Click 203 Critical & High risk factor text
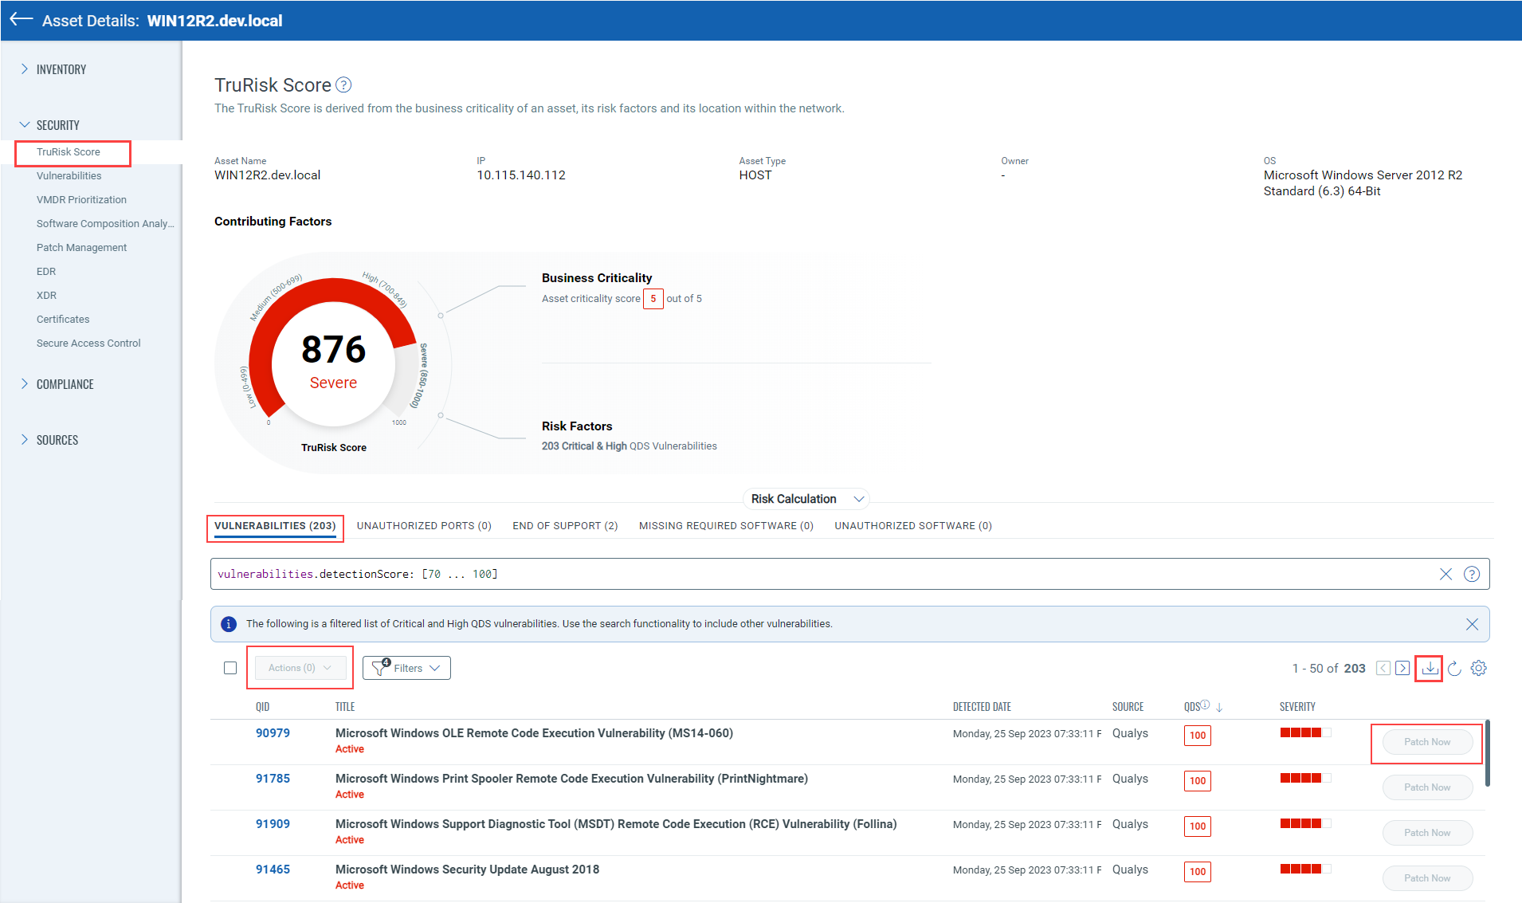 630,446
